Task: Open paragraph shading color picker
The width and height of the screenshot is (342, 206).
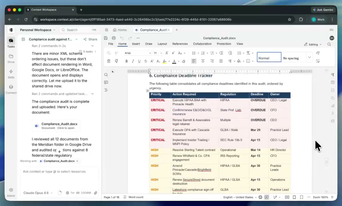Action: tap(244, 61)
